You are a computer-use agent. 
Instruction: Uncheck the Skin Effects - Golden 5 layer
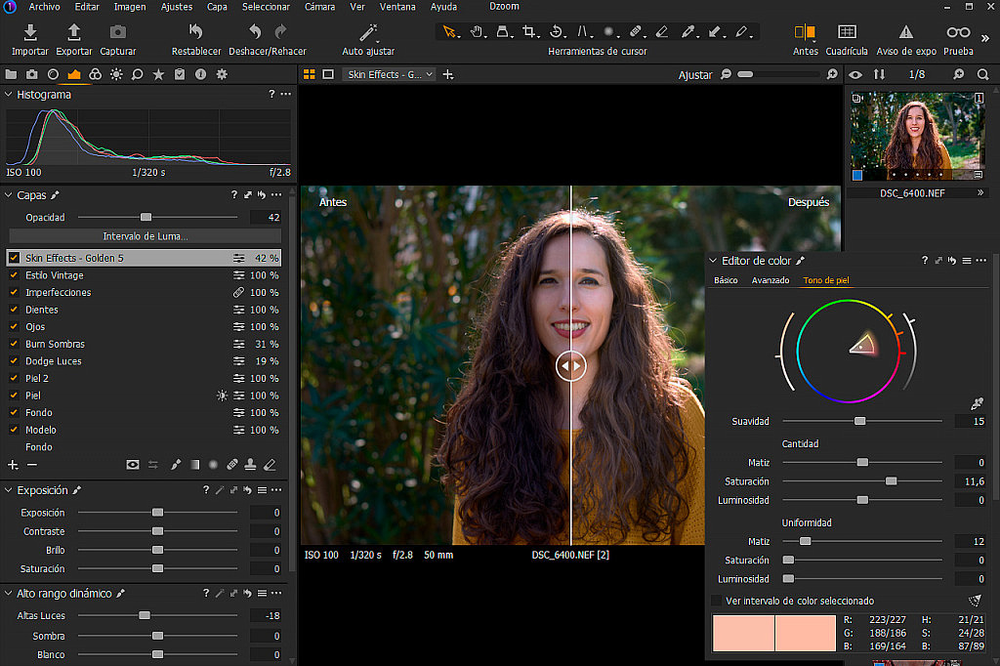[13, 258]
